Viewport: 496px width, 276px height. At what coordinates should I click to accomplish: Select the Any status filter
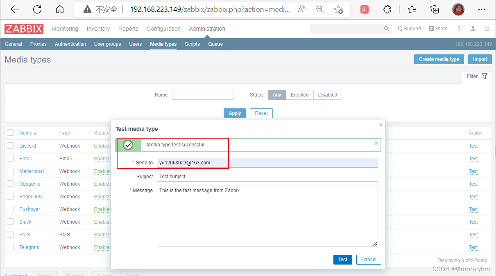click(277, 95)
